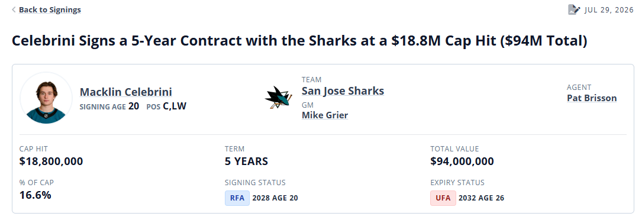Screen dimensions: 642x223
Task: Click the $94,000,000 total value
Action: pyautogui.click(x=462, y=161)
